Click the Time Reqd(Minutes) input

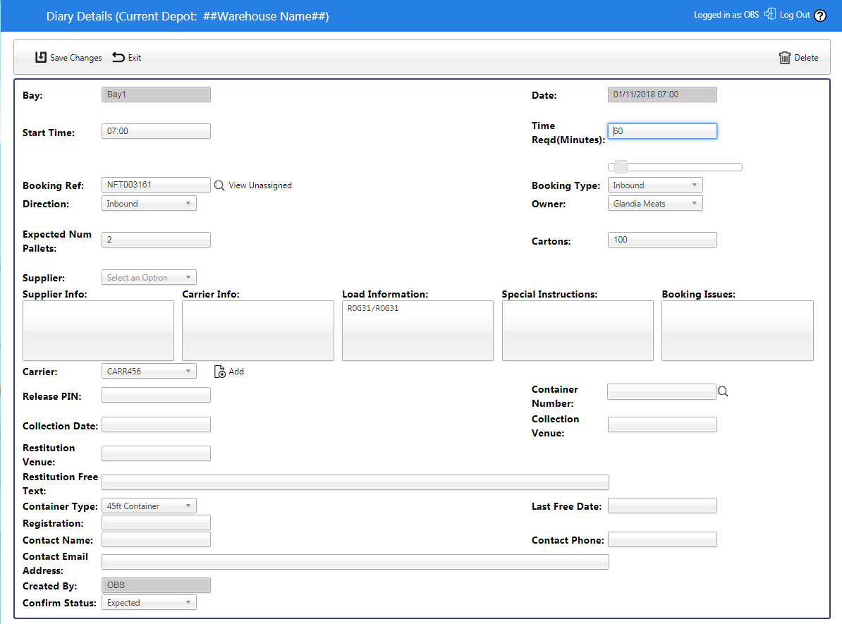(x=662, y=131)
